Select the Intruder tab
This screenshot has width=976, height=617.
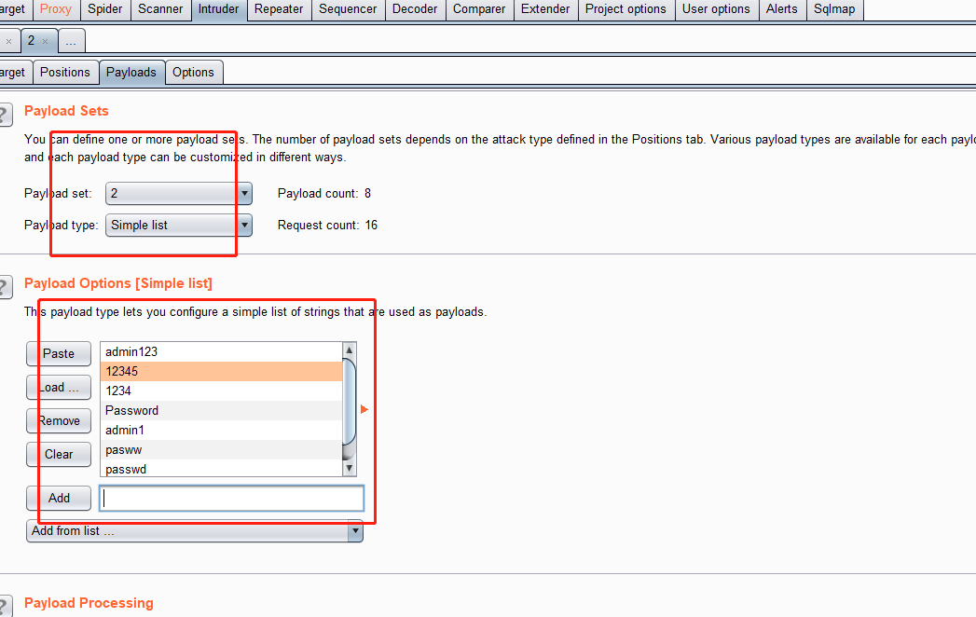tap(218, 9)
